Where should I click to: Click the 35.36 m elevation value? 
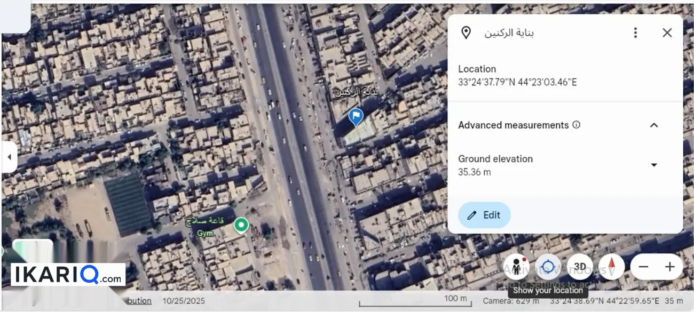point(475,172)
